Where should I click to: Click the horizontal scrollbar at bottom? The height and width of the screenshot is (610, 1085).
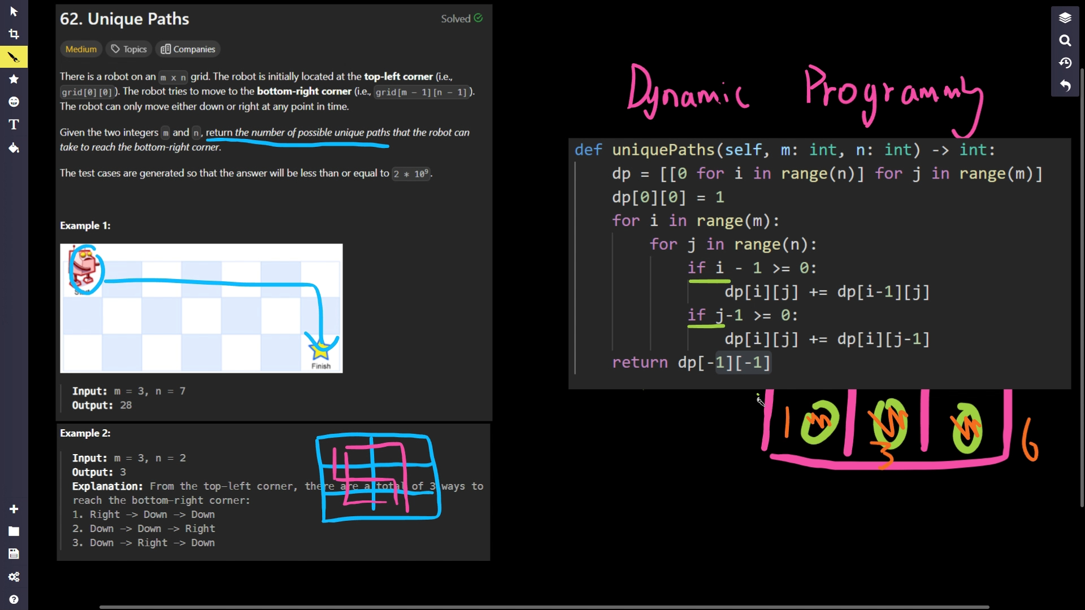point(544,607)
